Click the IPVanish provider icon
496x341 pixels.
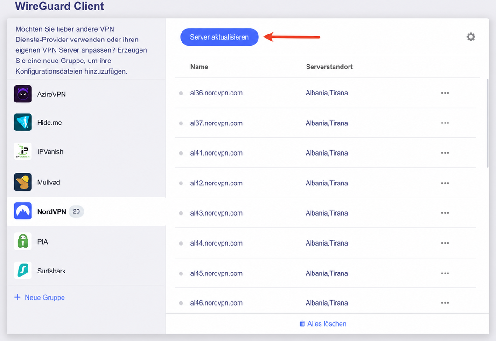[x=23, y=151]
